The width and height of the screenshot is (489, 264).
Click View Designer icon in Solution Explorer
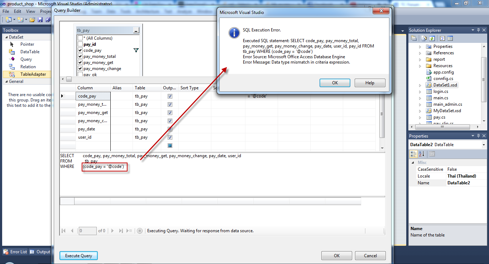[450, 38]
